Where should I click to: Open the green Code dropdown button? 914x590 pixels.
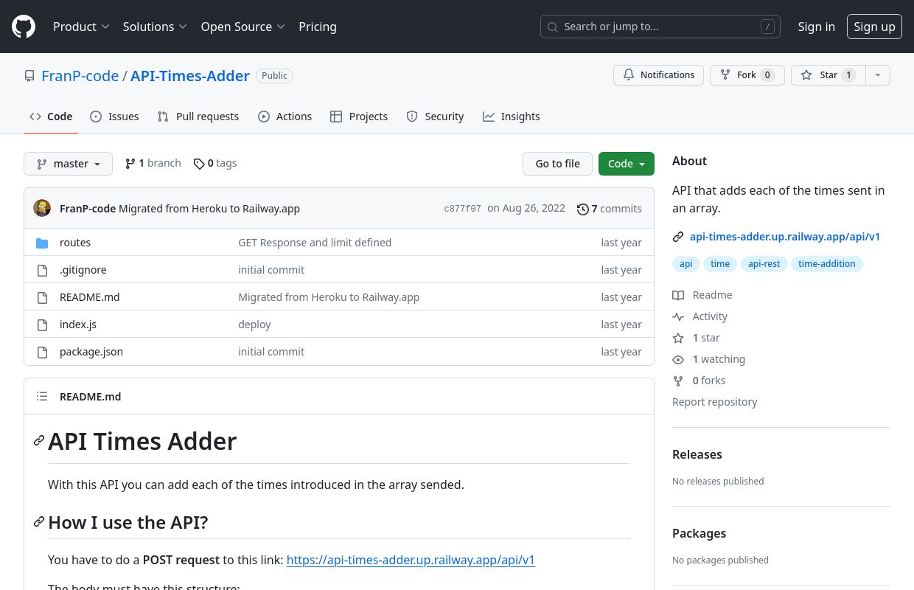tap(627, 164)
